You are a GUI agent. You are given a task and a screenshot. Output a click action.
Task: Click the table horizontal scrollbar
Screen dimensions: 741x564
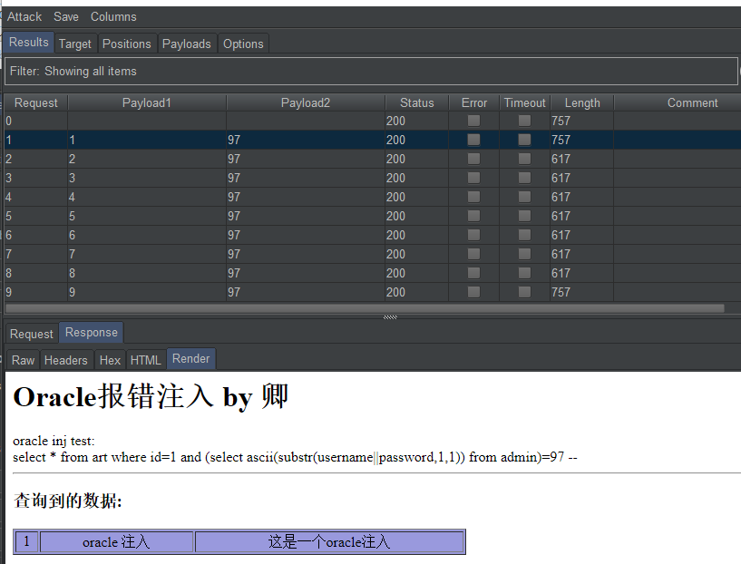pyautogui.click(x=365, y=308)
